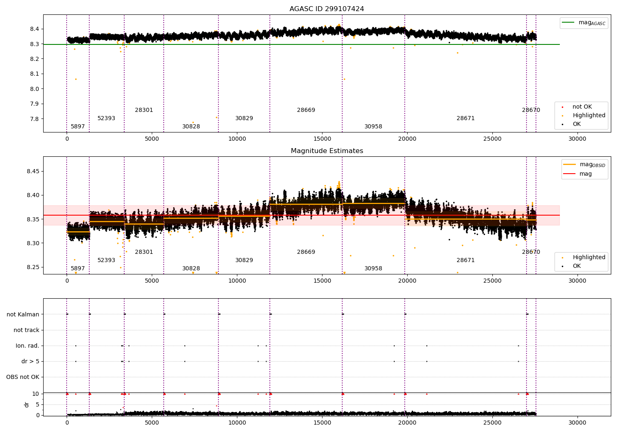Viewport: 617px width, 432px height.
Task: Click 'Highlighted' legend entry in top plot
Action: pos(584,115)
